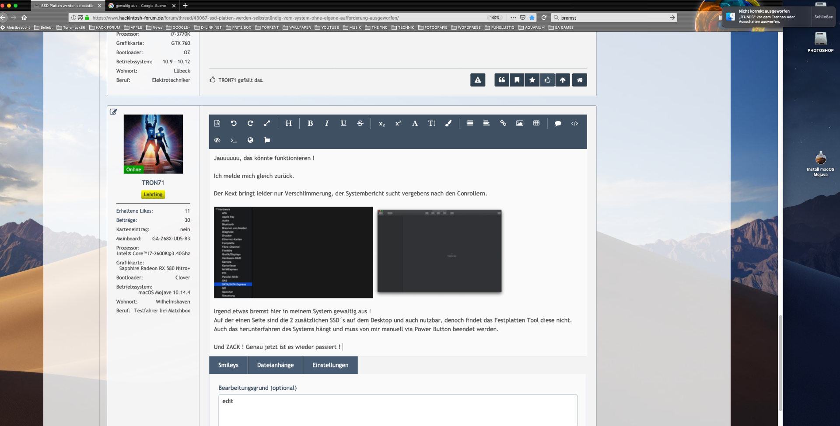Save page to Pocket from address bar
The height and width of the screenshot is (426, 840).
click(x=522, y=17)
